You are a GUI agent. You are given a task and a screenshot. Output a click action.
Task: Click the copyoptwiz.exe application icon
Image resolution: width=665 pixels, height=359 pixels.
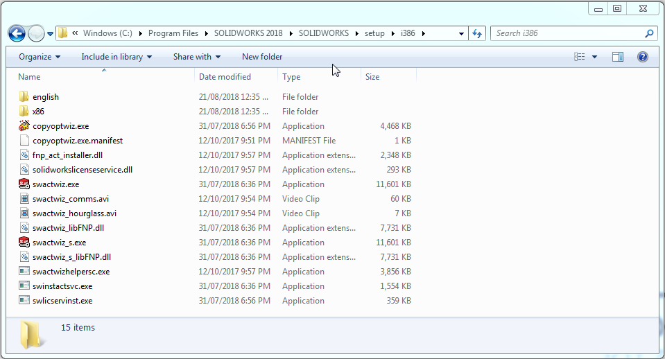coord(24,125)
